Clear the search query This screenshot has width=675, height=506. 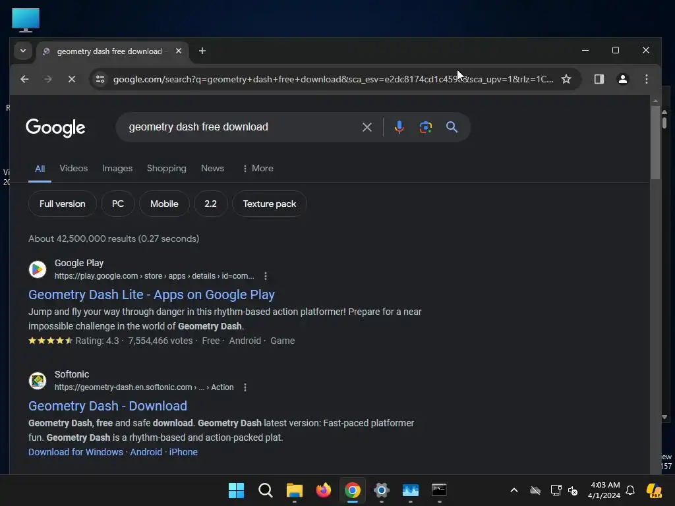tap(367, 127)
